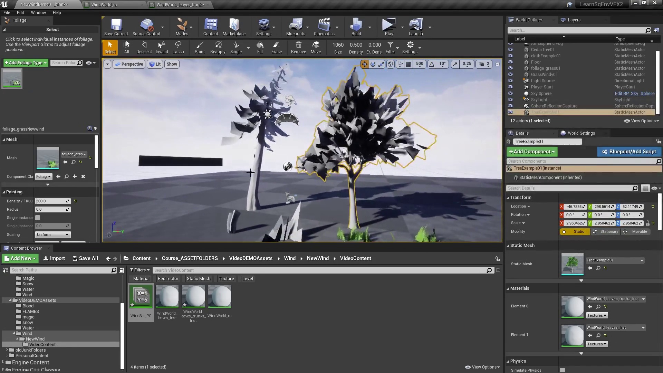Select the Static Mesh tab in Content Browser
This screenshot has width=663, height=373.
[x=199, y=278]
